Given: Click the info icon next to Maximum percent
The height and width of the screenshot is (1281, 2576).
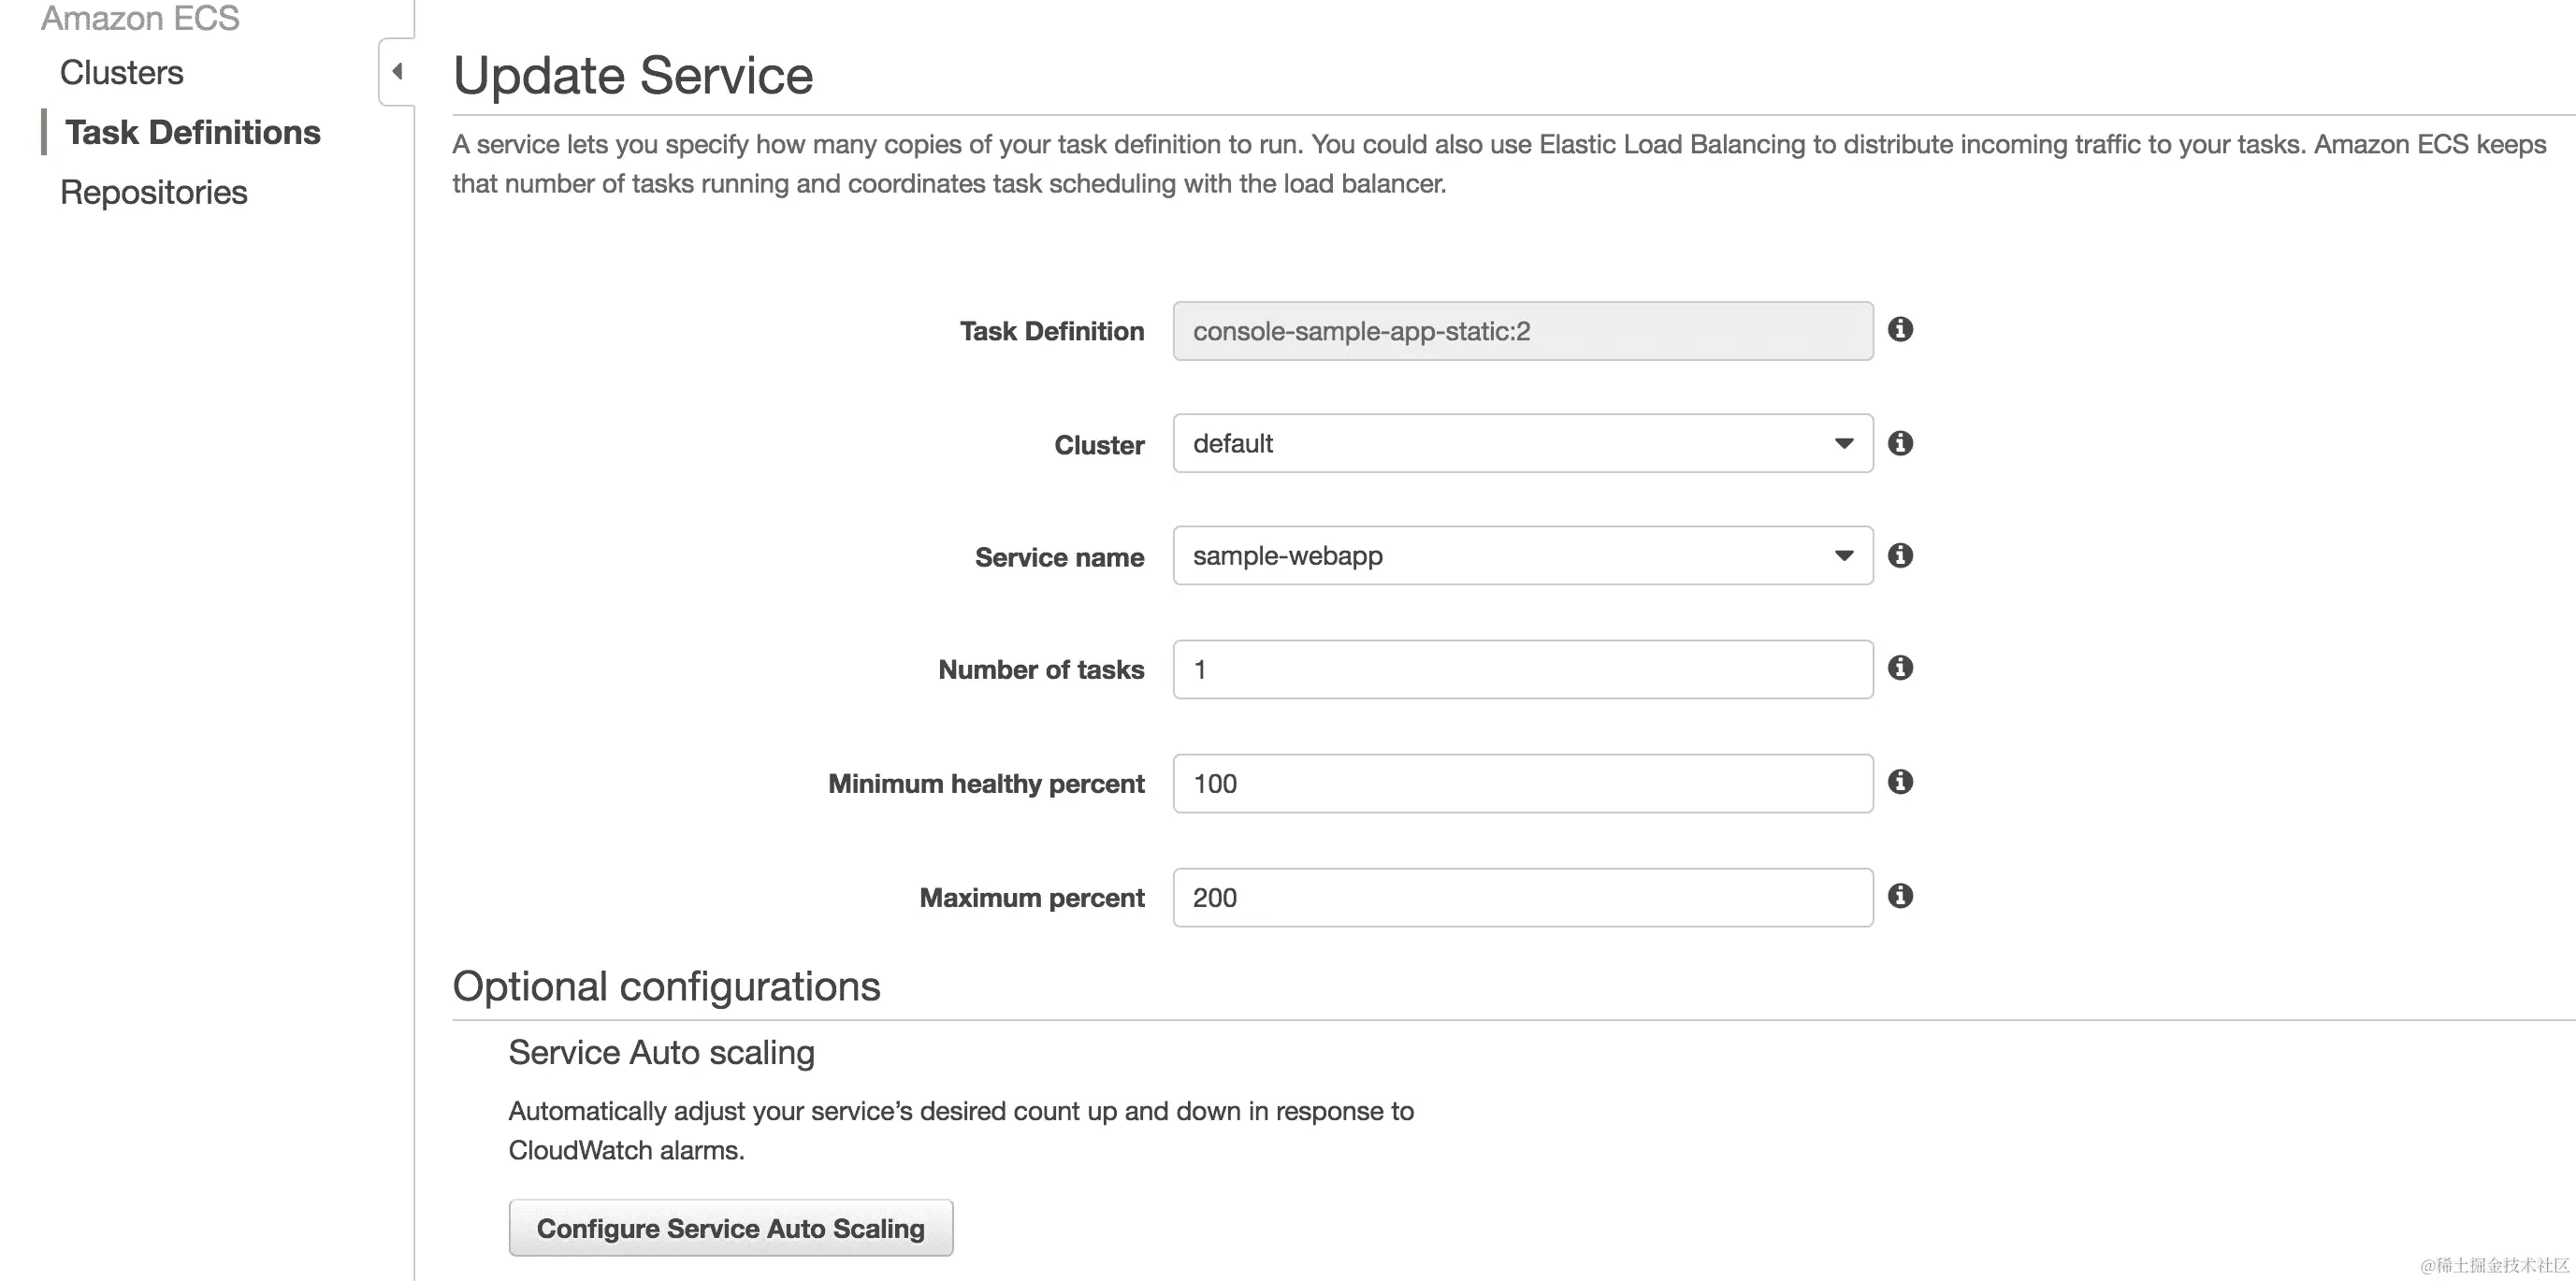Looking at the screenshot, I should [x=1901, y=896].
